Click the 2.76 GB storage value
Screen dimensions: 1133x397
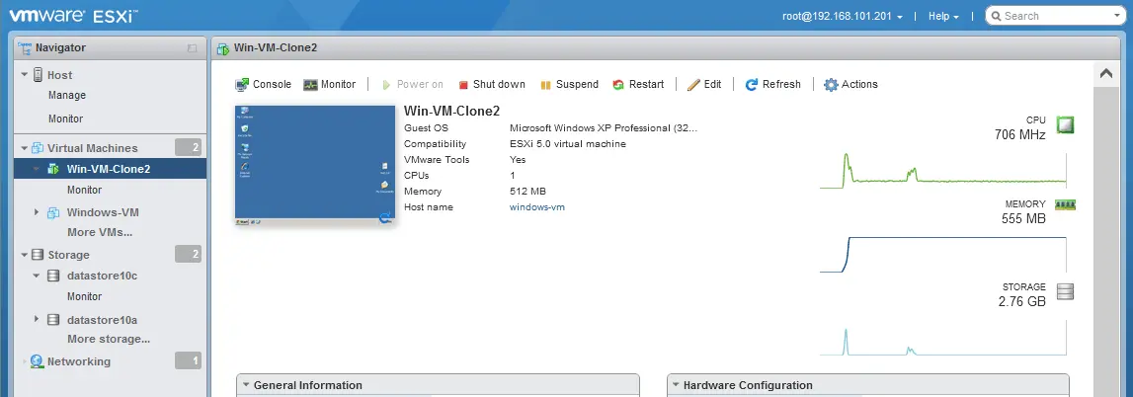pos(1021,302)
